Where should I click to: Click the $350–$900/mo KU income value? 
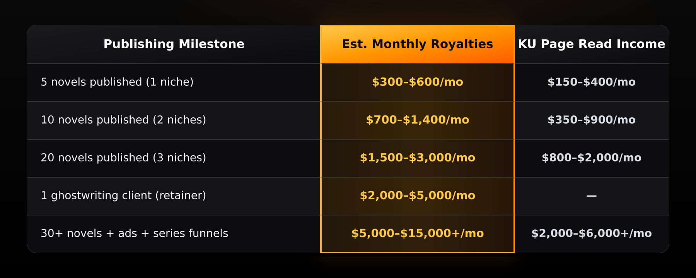coord(592,120)
